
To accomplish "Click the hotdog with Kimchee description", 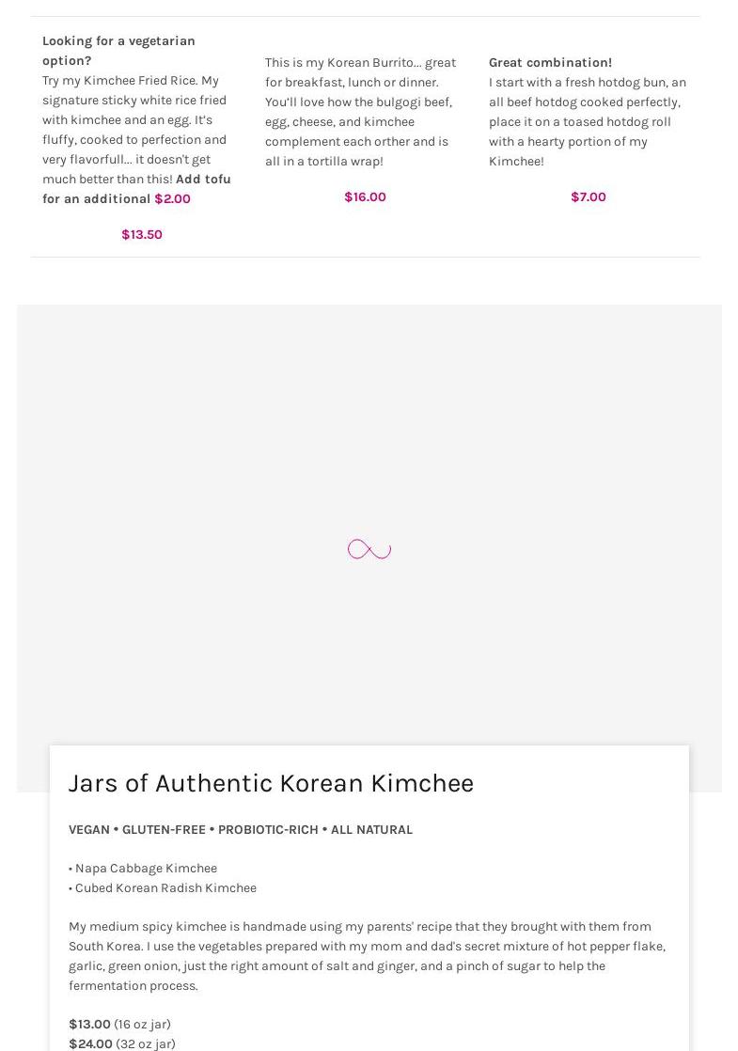I will point(587,122).
